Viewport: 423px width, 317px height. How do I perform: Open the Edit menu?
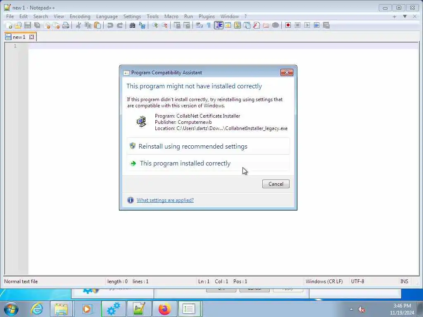24,17
